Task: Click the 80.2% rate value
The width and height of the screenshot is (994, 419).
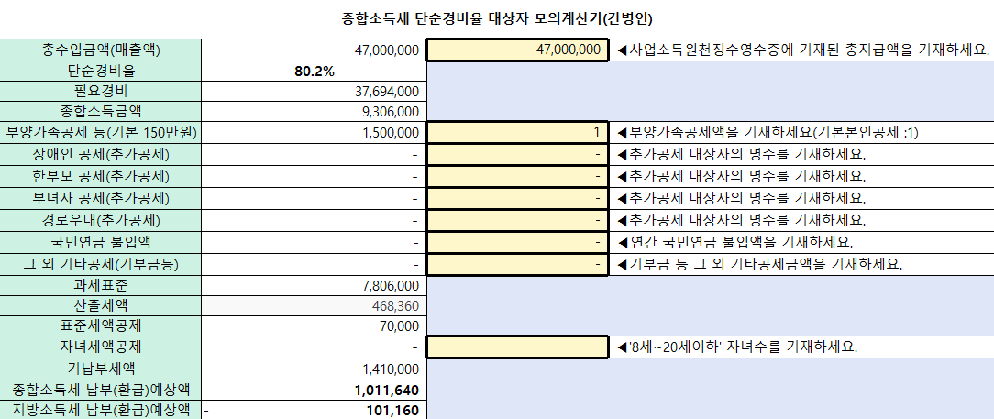Action: [x=315, y=71]
